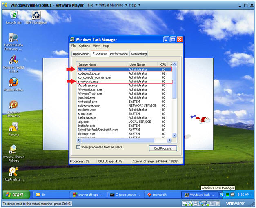Select the snowcraft.exe process row
The width and height of the screenshot is (256, 208).
[125, 82]
